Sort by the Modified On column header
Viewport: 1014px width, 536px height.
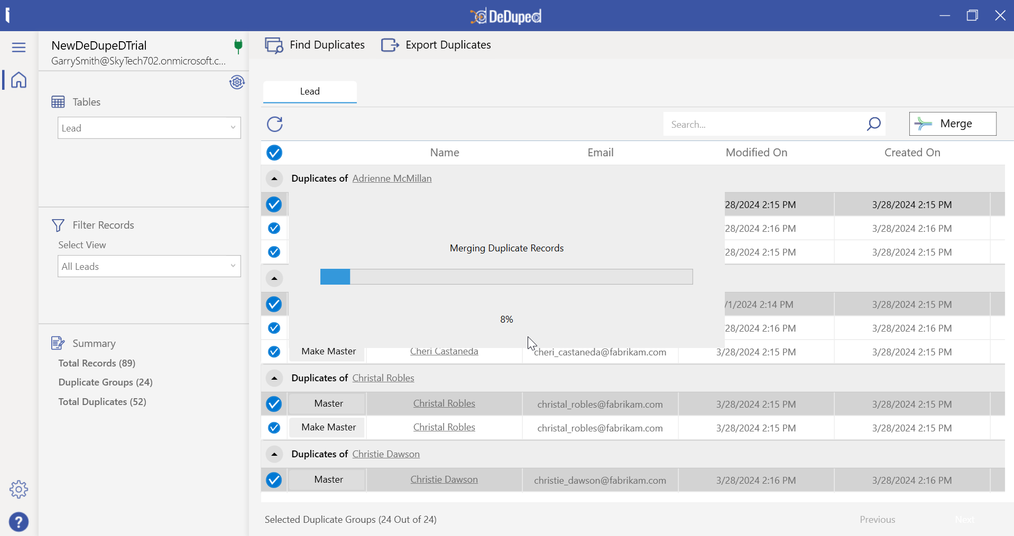pyautogui.click(x=757, y=153)
